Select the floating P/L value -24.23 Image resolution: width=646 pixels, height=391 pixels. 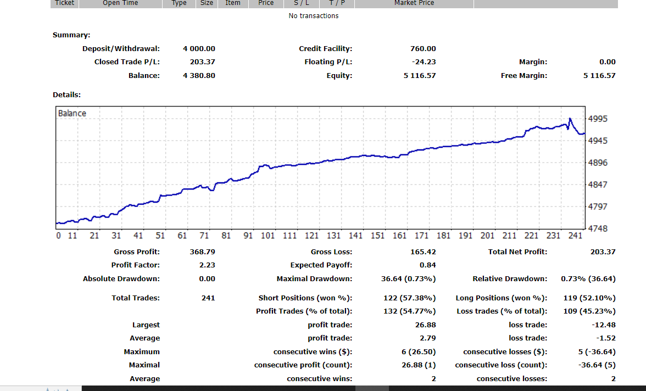(x=424, y=62)
